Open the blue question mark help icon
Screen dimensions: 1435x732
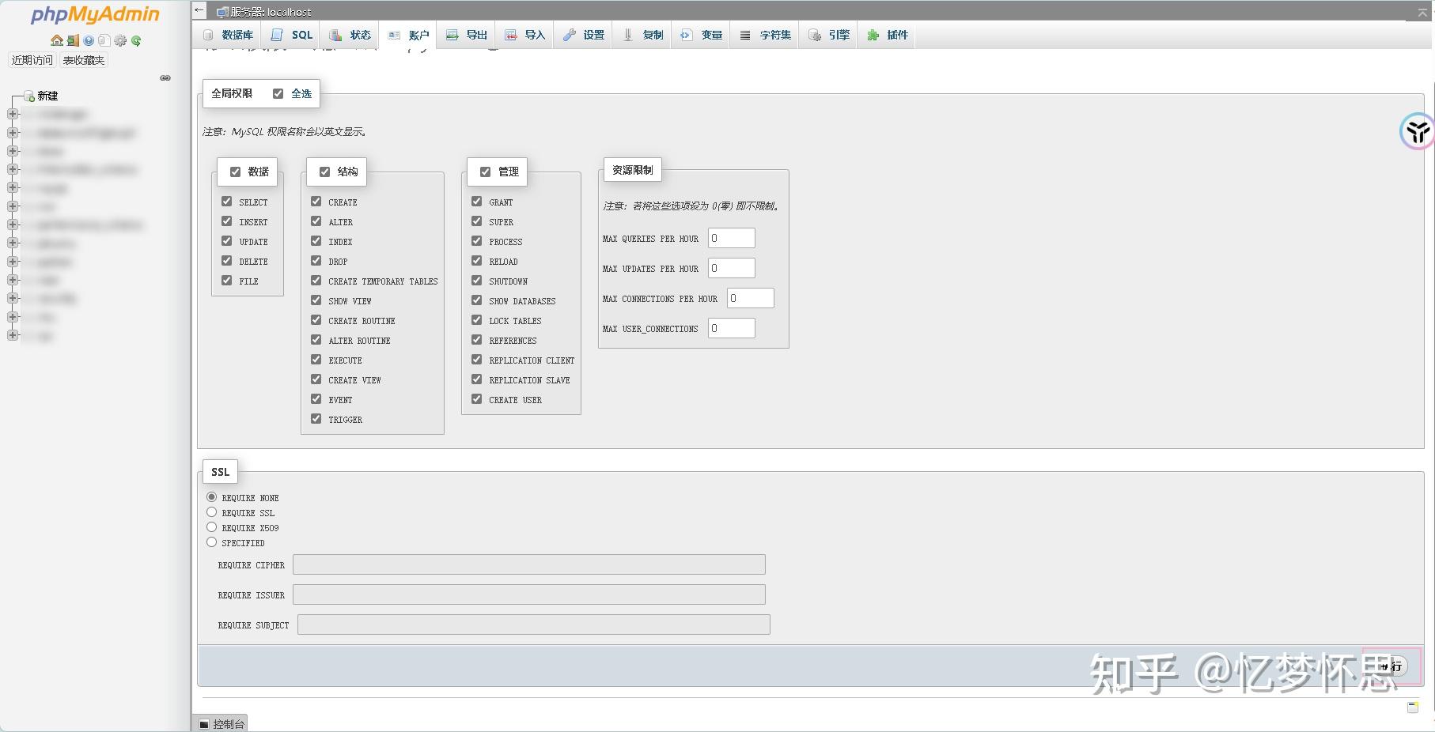point(89,40)
